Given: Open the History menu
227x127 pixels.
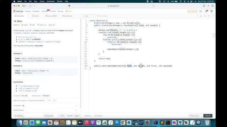Looking at the screenshot, I should (42, 1).
